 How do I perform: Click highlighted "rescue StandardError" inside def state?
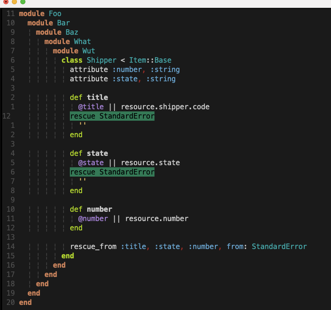(x=112, y=172)
